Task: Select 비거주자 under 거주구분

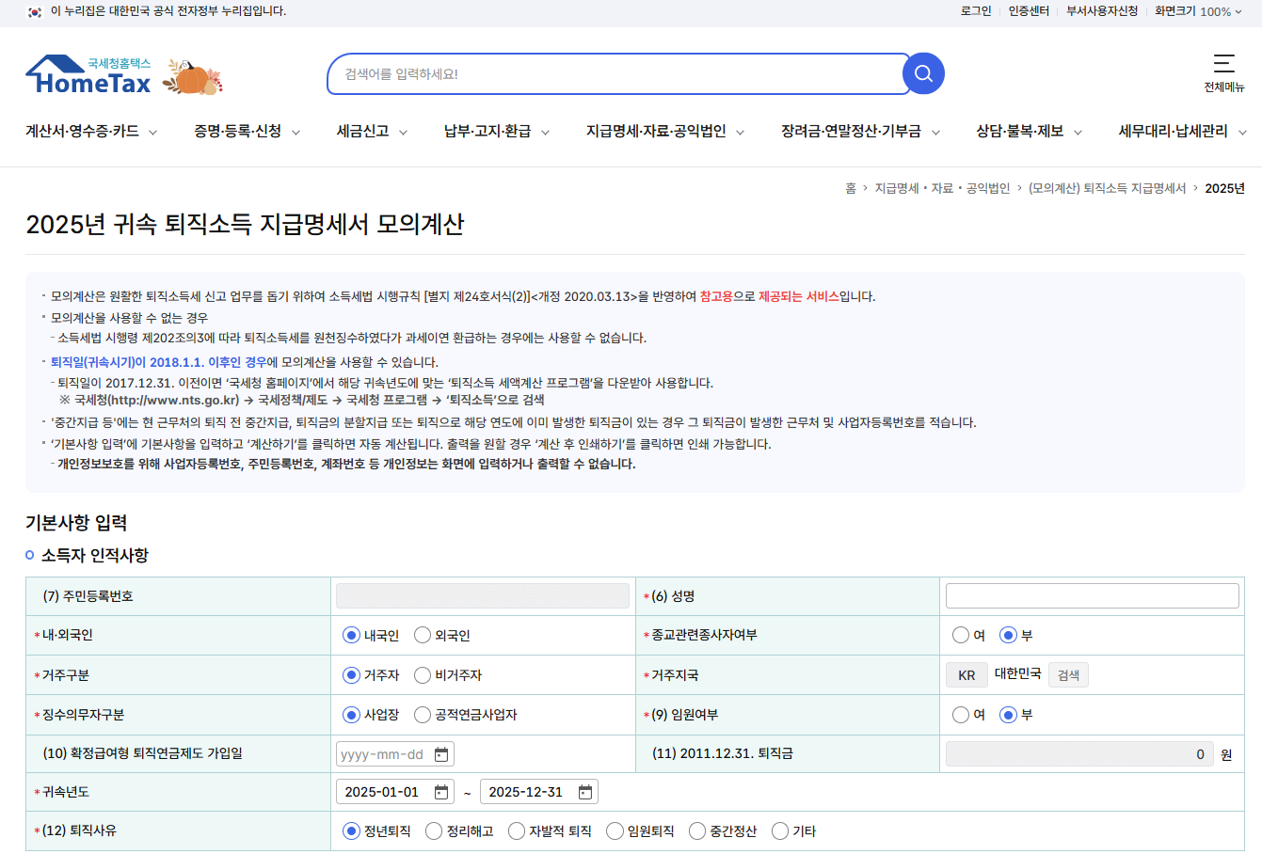Action: [422, 673]
